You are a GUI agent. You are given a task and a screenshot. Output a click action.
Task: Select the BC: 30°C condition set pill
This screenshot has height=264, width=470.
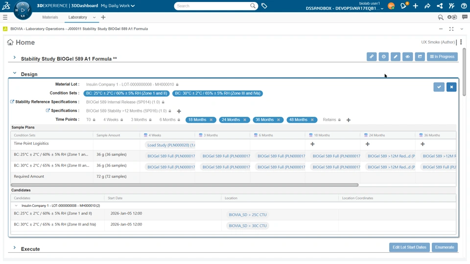tap(217, 93)
